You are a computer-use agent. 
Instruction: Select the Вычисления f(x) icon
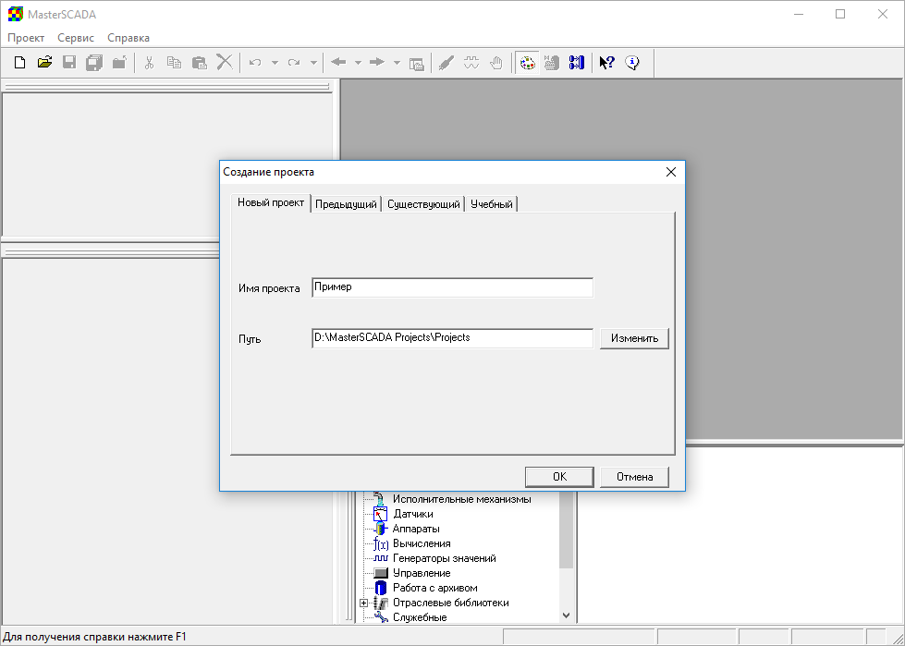[381, 543]
